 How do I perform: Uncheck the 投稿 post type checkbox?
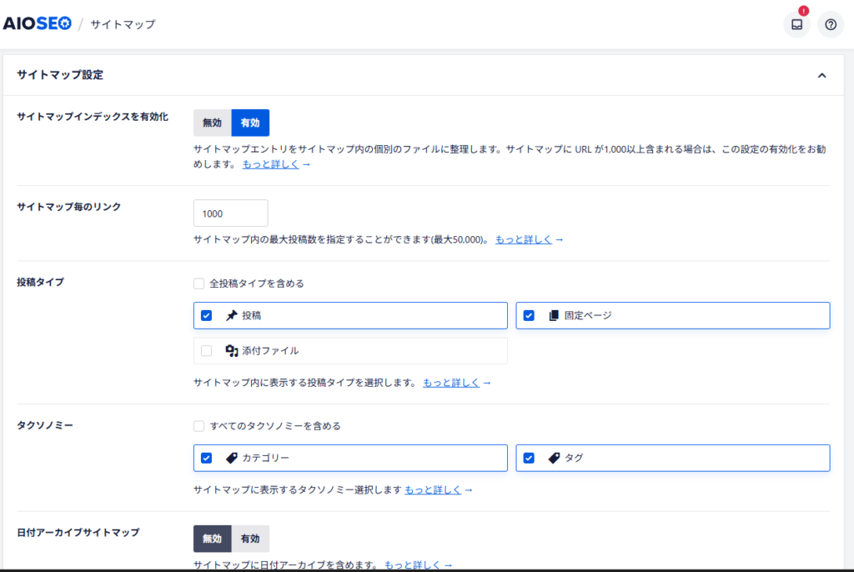pyautogui.click(x=207, y=316)
